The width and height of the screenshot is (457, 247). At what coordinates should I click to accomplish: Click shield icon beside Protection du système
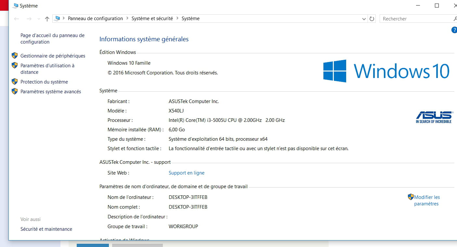[15, 82]
